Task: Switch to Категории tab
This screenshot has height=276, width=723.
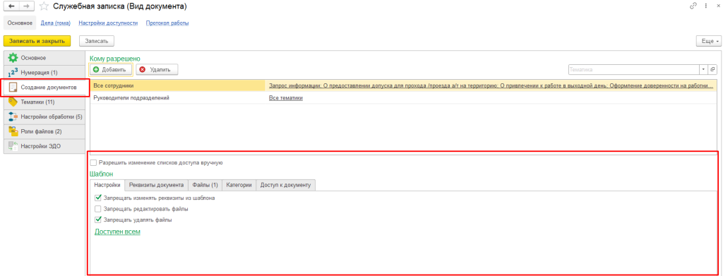Action: tap(239, 185)
